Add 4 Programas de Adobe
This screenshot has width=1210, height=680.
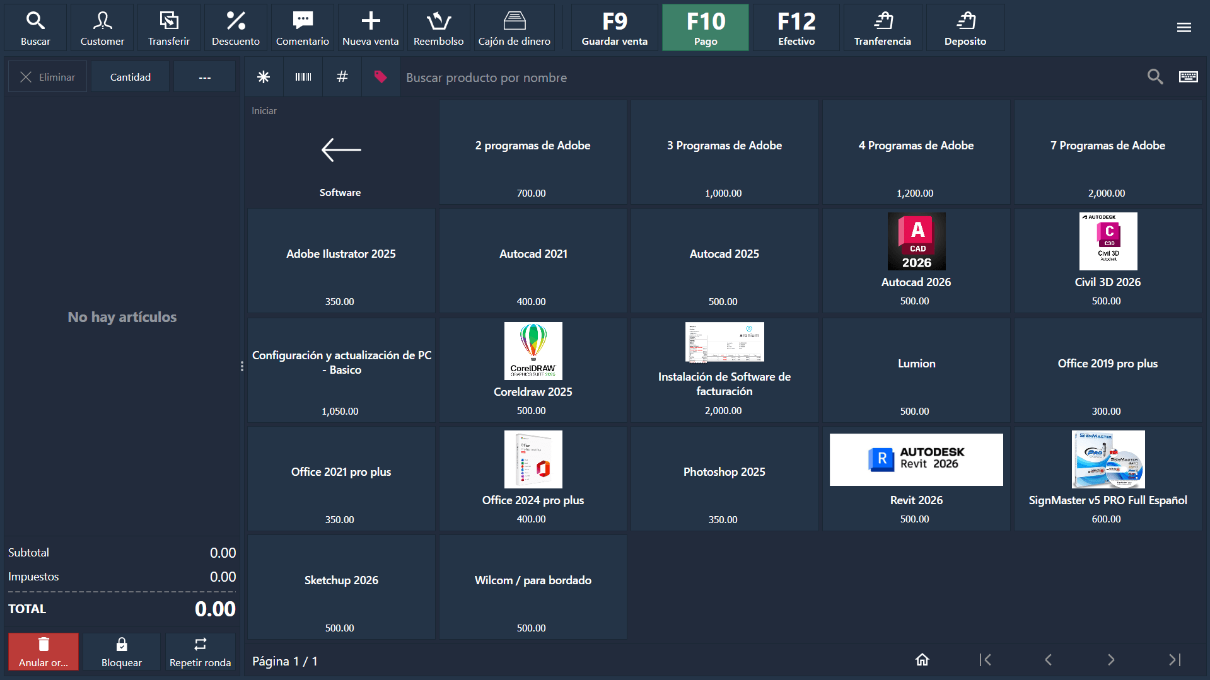coord(916,153)
